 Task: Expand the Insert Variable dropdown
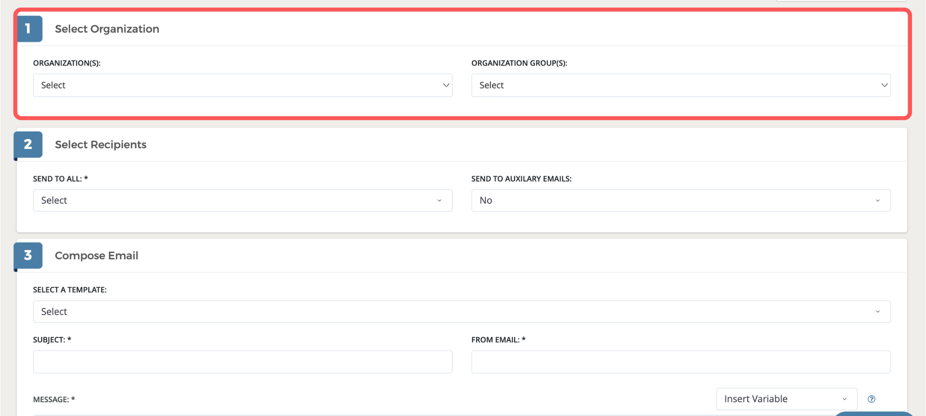[786, 399]
